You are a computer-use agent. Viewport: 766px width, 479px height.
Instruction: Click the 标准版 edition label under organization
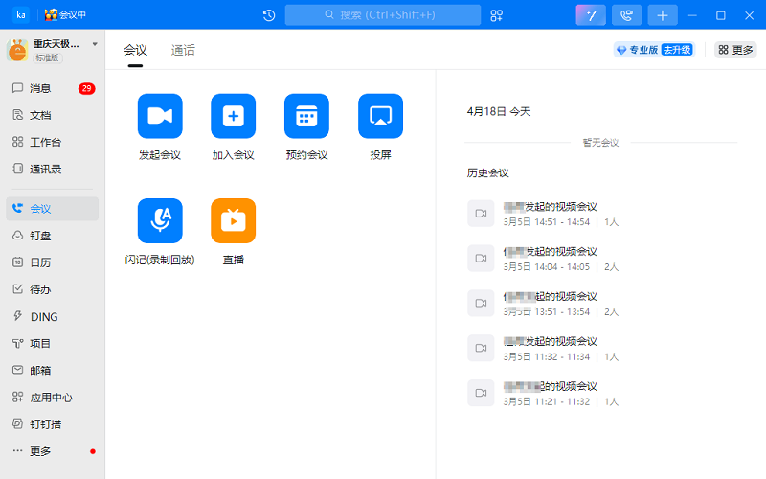48,57
